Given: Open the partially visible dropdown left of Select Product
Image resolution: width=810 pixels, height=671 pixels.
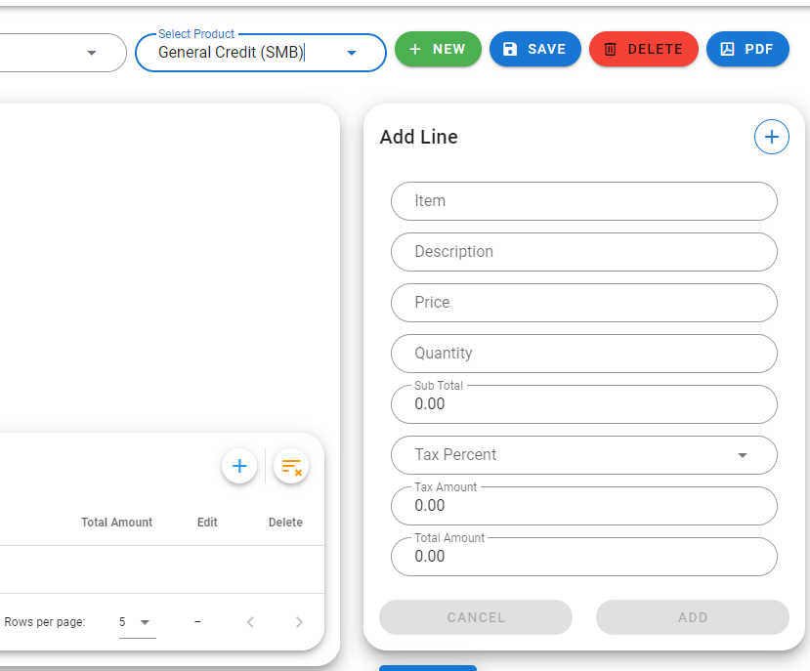Looking at the screenshot, I should [92, 53].
